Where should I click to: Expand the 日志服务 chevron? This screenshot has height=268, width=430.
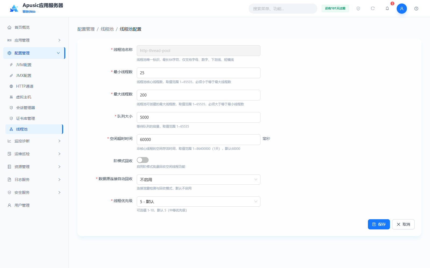click(x=59, y=180)
